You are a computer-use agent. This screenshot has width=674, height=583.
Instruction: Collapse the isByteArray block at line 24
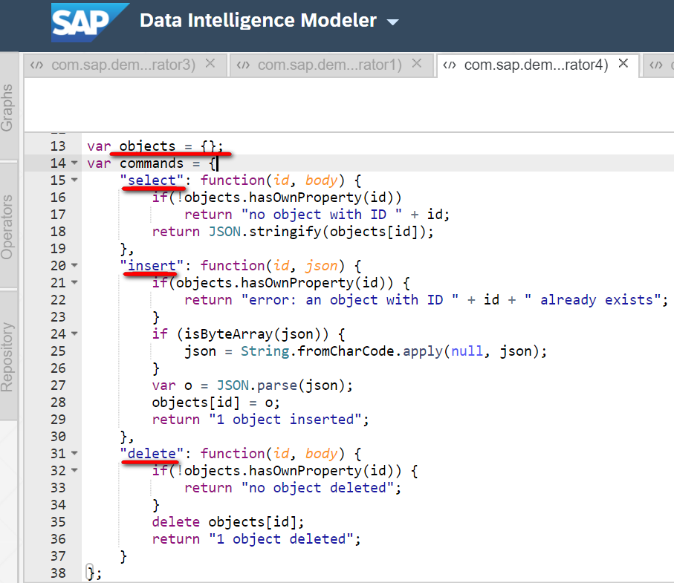click(74, 334)
